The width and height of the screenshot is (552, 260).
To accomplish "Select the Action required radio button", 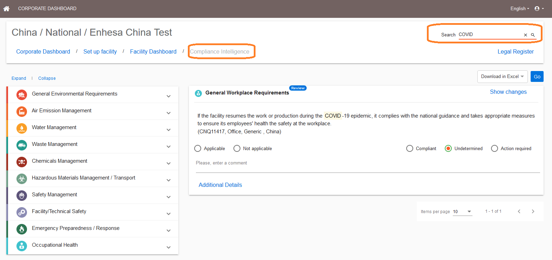I will coord(495,148).
